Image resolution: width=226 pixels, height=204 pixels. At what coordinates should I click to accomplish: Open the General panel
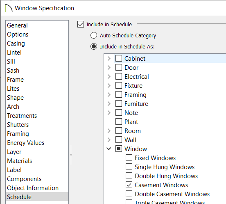coord(17,25)
